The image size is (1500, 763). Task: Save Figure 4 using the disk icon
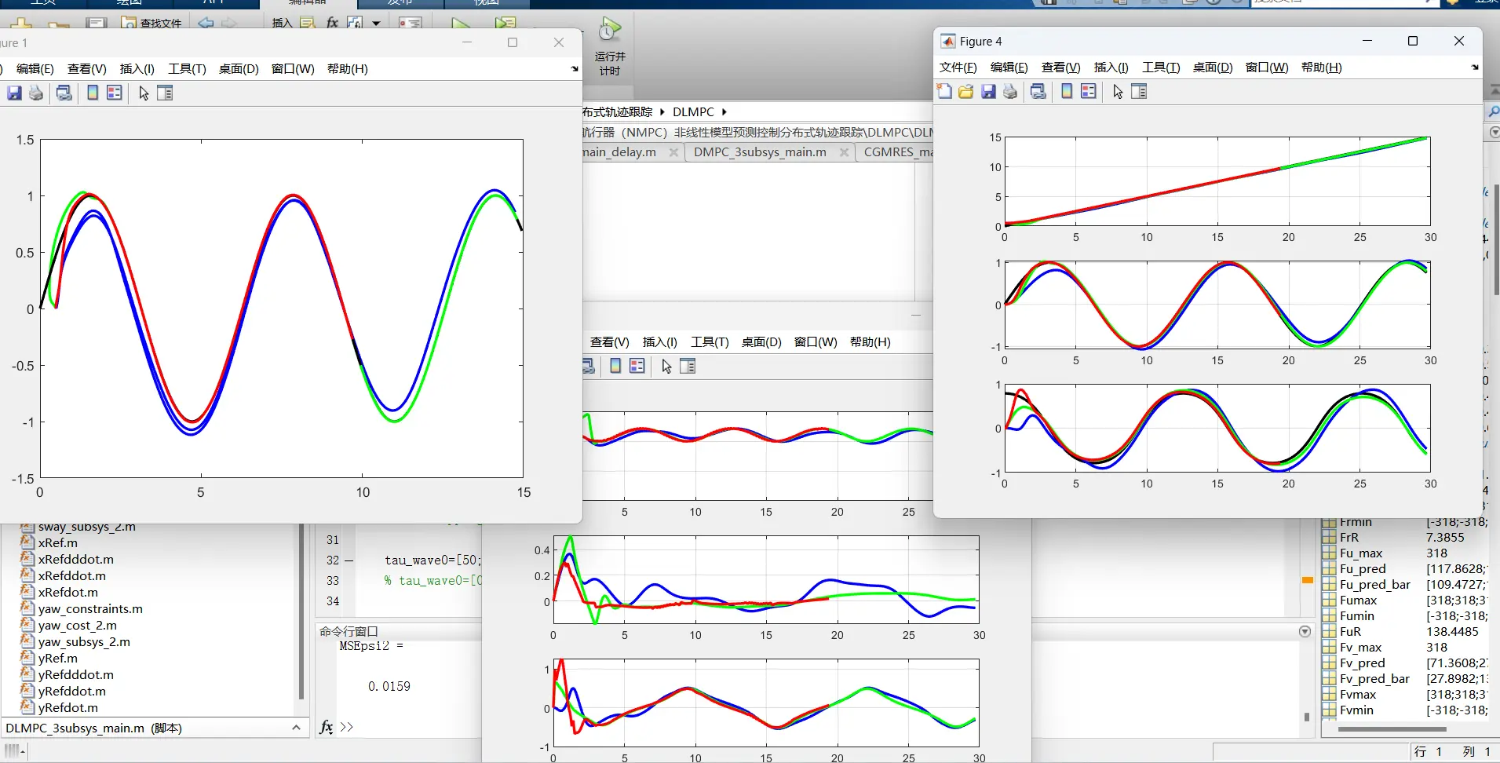click(x=988, y=92)
